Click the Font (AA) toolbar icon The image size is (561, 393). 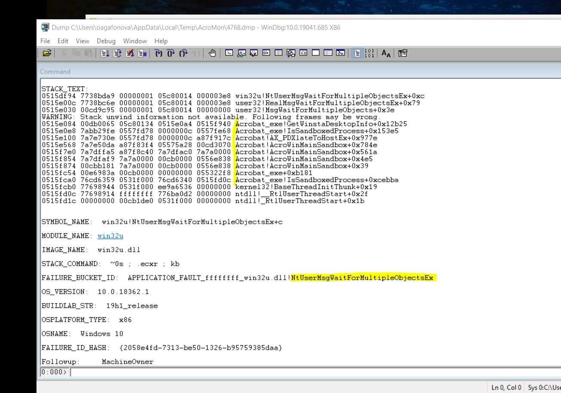pyautogui.click(x=386, y=53)
